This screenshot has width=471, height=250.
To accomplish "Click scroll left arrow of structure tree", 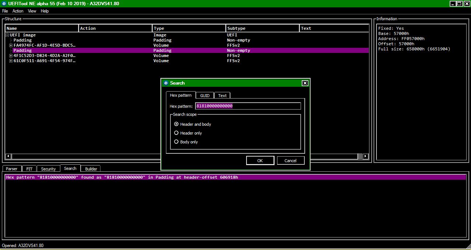I will [8, 156].
